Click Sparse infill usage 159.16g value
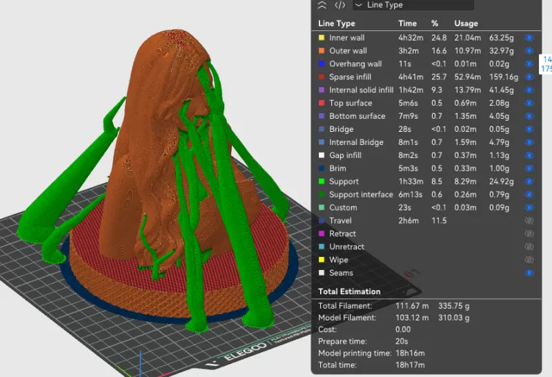The width and height of the screenshot is (552, 377). tap(504, 77)
